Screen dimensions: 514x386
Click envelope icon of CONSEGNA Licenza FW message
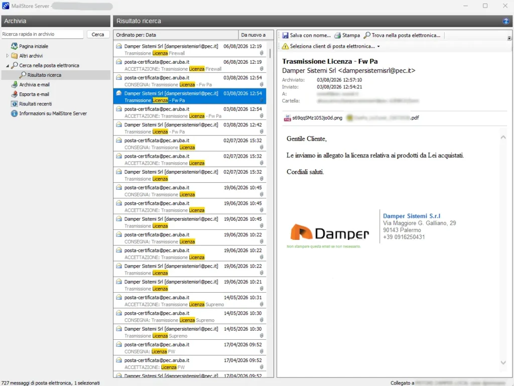point(119,345)
